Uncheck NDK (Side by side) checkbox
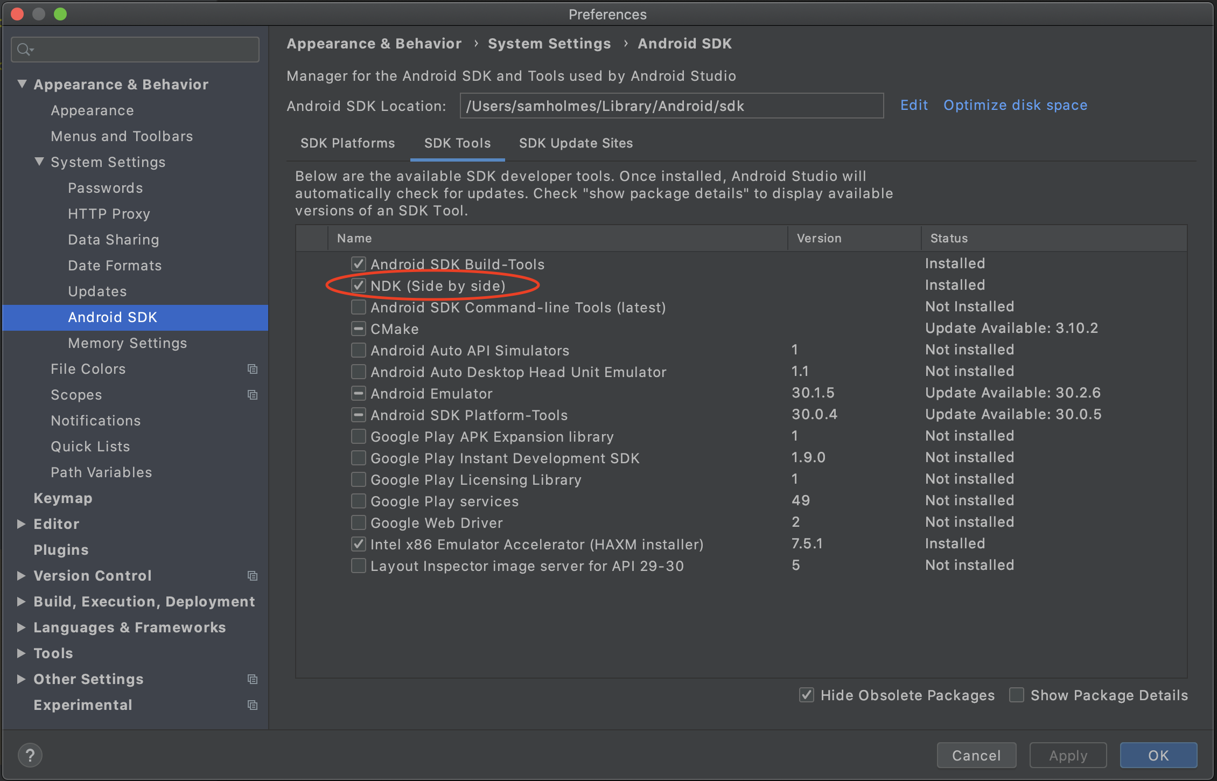This screenshot has width=1217, height=781. pos(358,285)
